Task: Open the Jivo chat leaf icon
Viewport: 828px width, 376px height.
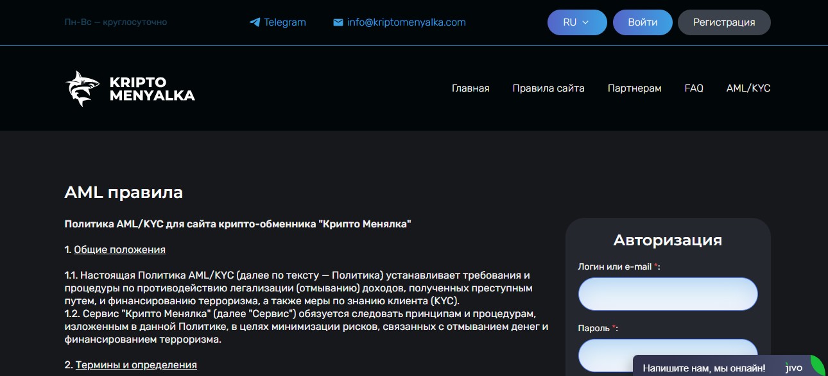Action: coord(816,366)
